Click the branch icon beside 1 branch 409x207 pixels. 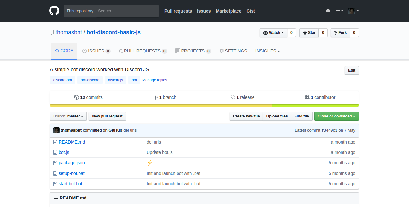click(156, 97)
